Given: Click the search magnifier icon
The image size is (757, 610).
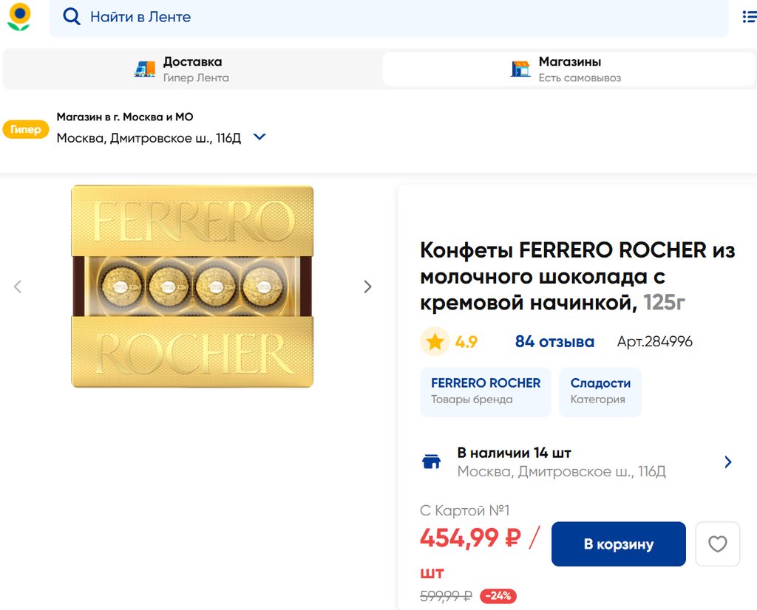Looking at the screenshot, I should [x=72, y=16].
